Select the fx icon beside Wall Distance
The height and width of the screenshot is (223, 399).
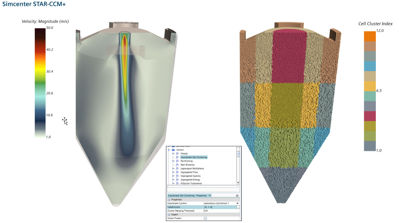(177, 164)
